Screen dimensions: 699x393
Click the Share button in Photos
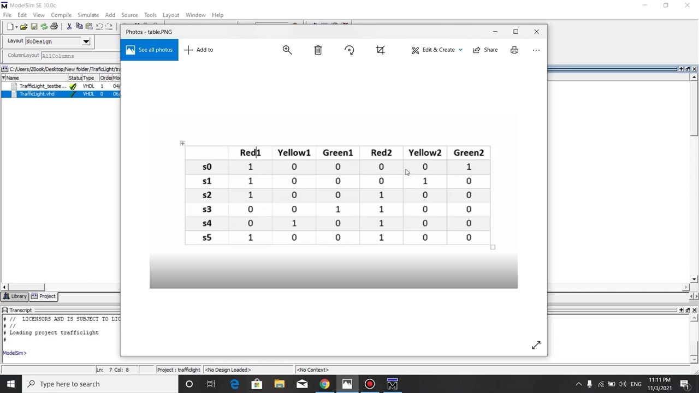[485, 50]
